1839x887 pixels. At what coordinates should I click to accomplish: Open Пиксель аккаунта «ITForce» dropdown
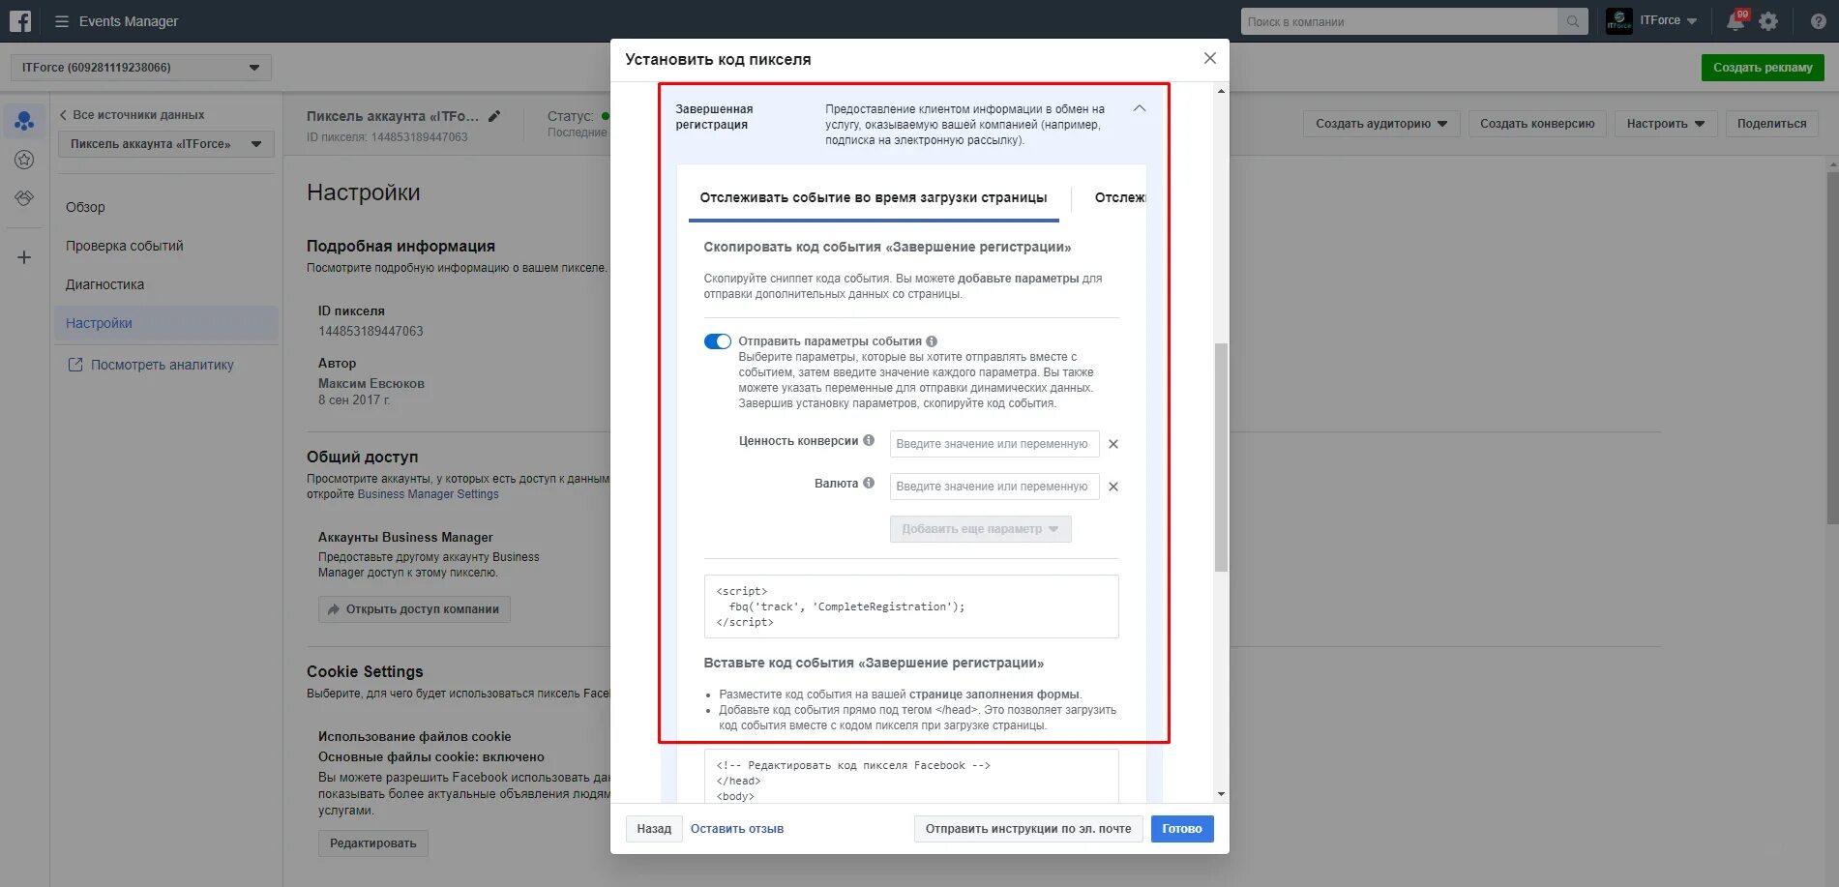click(166, 144)
